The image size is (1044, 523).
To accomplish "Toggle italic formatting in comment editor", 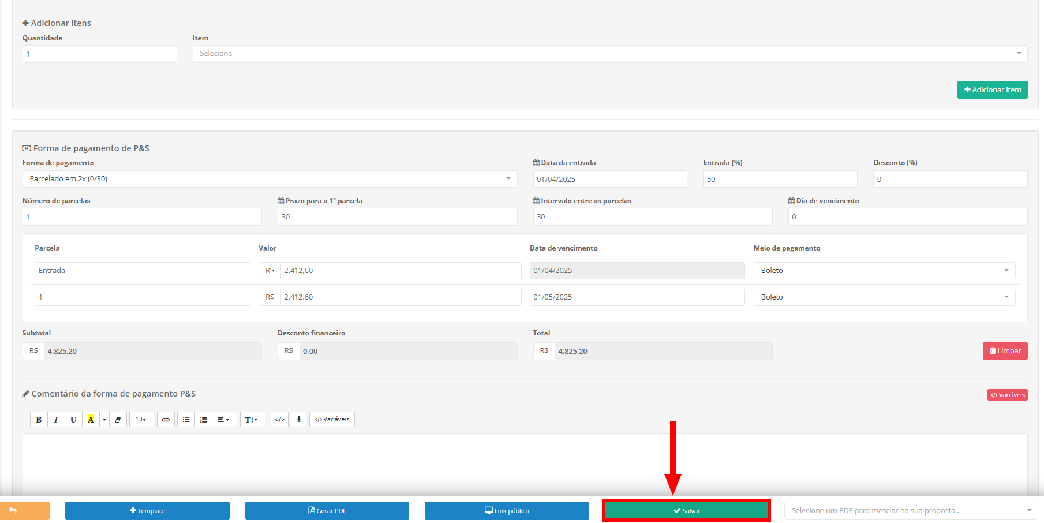I will click(x=56, y=420).
